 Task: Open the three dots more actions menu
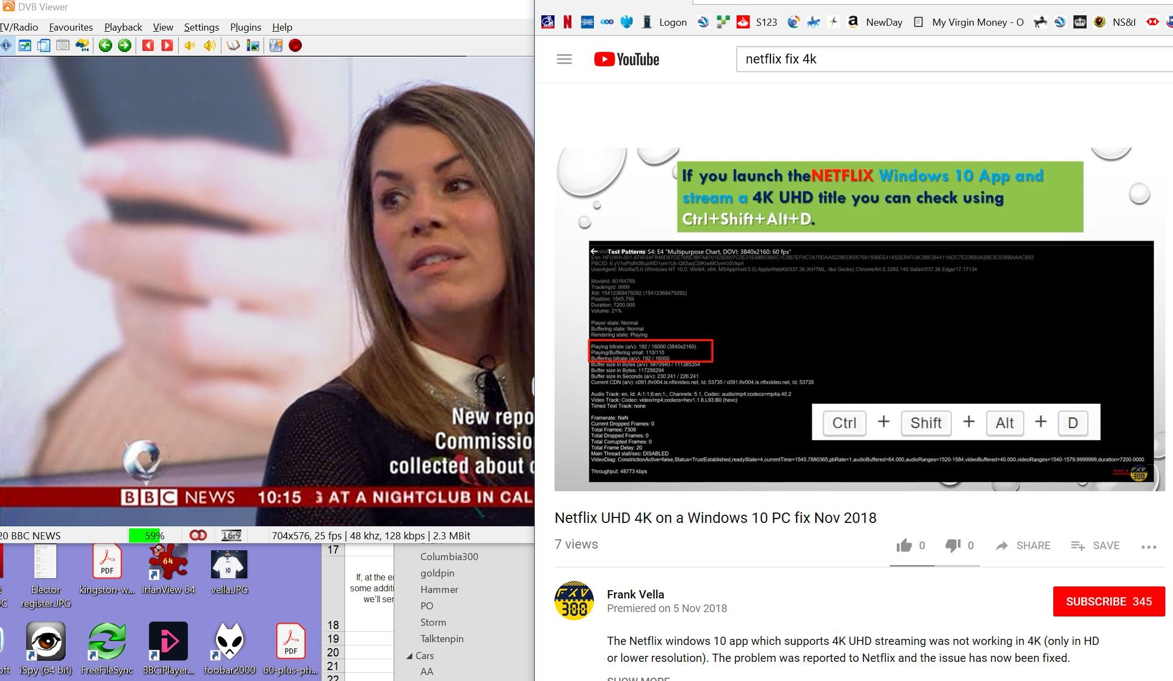[1148, 546]
